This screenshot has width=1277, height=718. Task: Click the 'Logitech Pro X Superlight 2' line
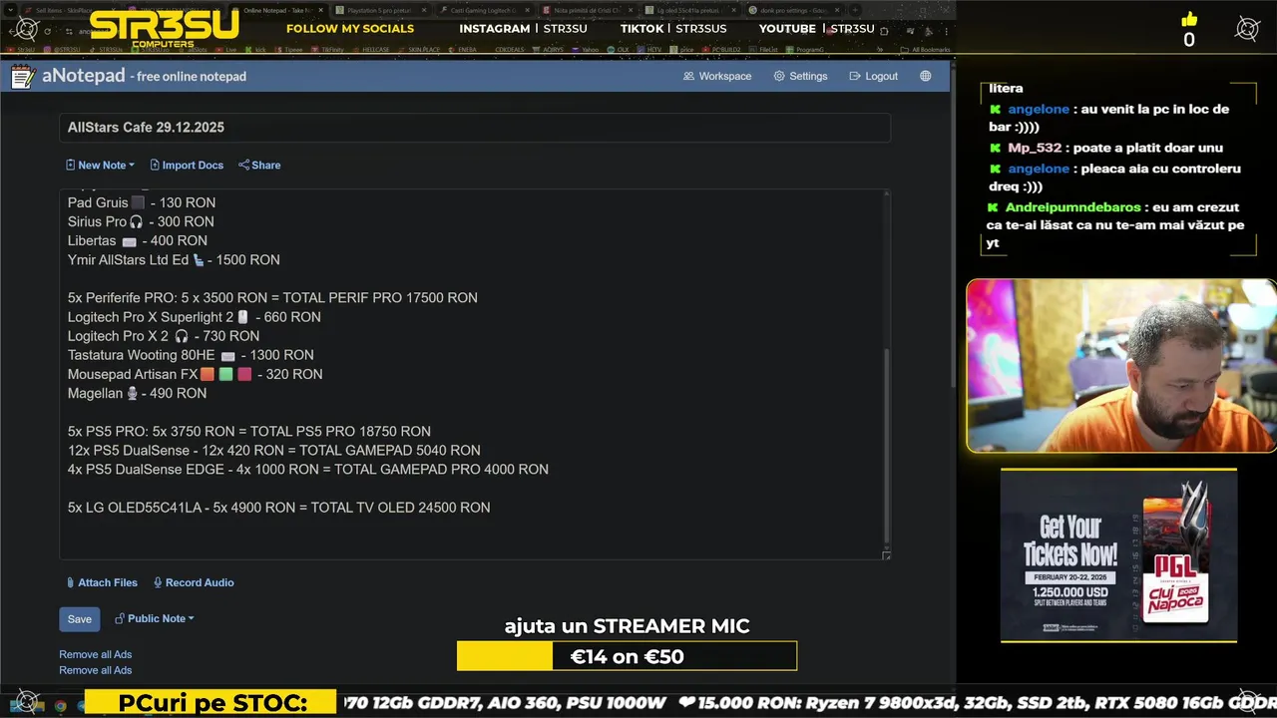(x=195, y=316)
